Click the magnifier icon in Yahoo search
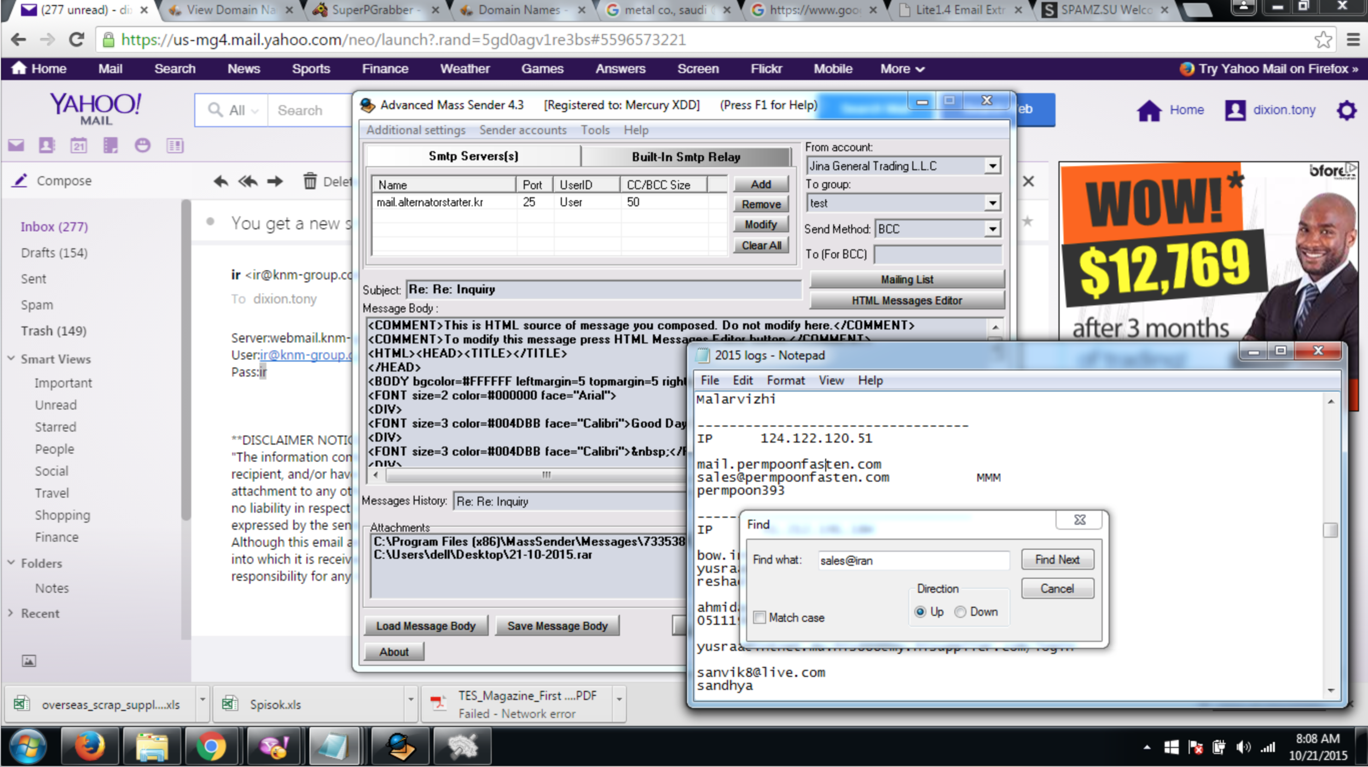The image size is (1368, 767). 215,110
